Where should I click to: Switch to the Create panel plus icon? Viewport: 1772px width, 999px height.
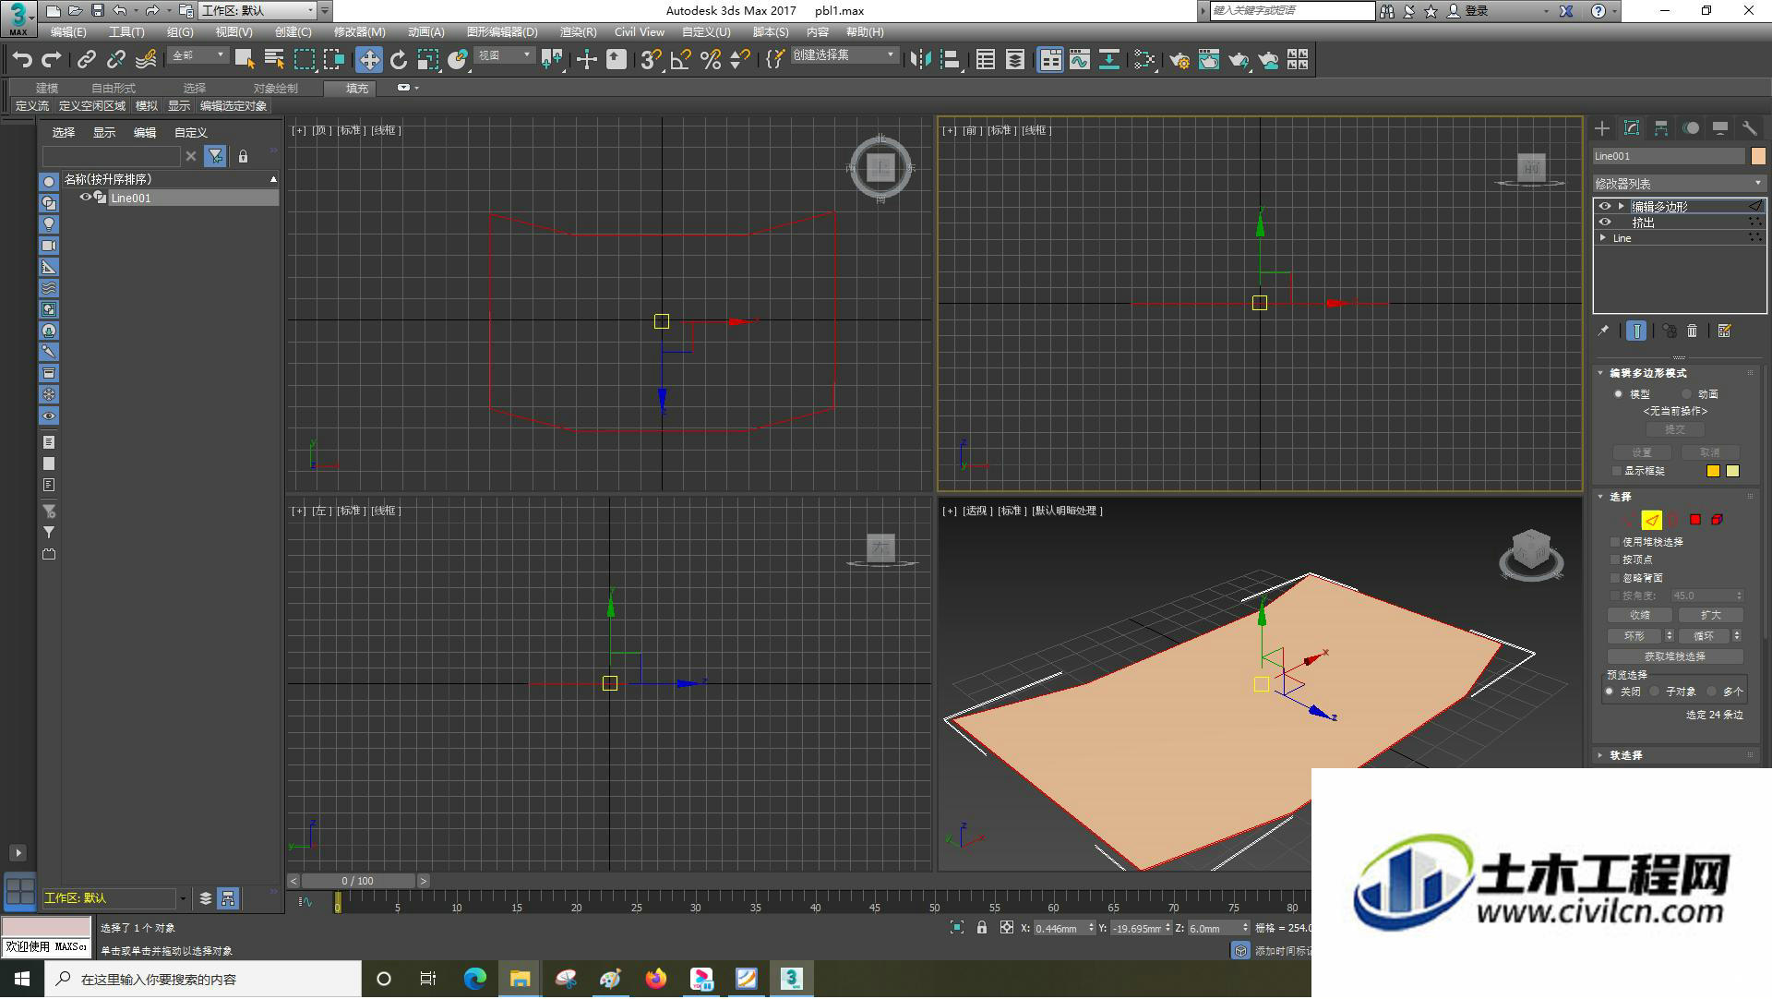[1602, 128]
